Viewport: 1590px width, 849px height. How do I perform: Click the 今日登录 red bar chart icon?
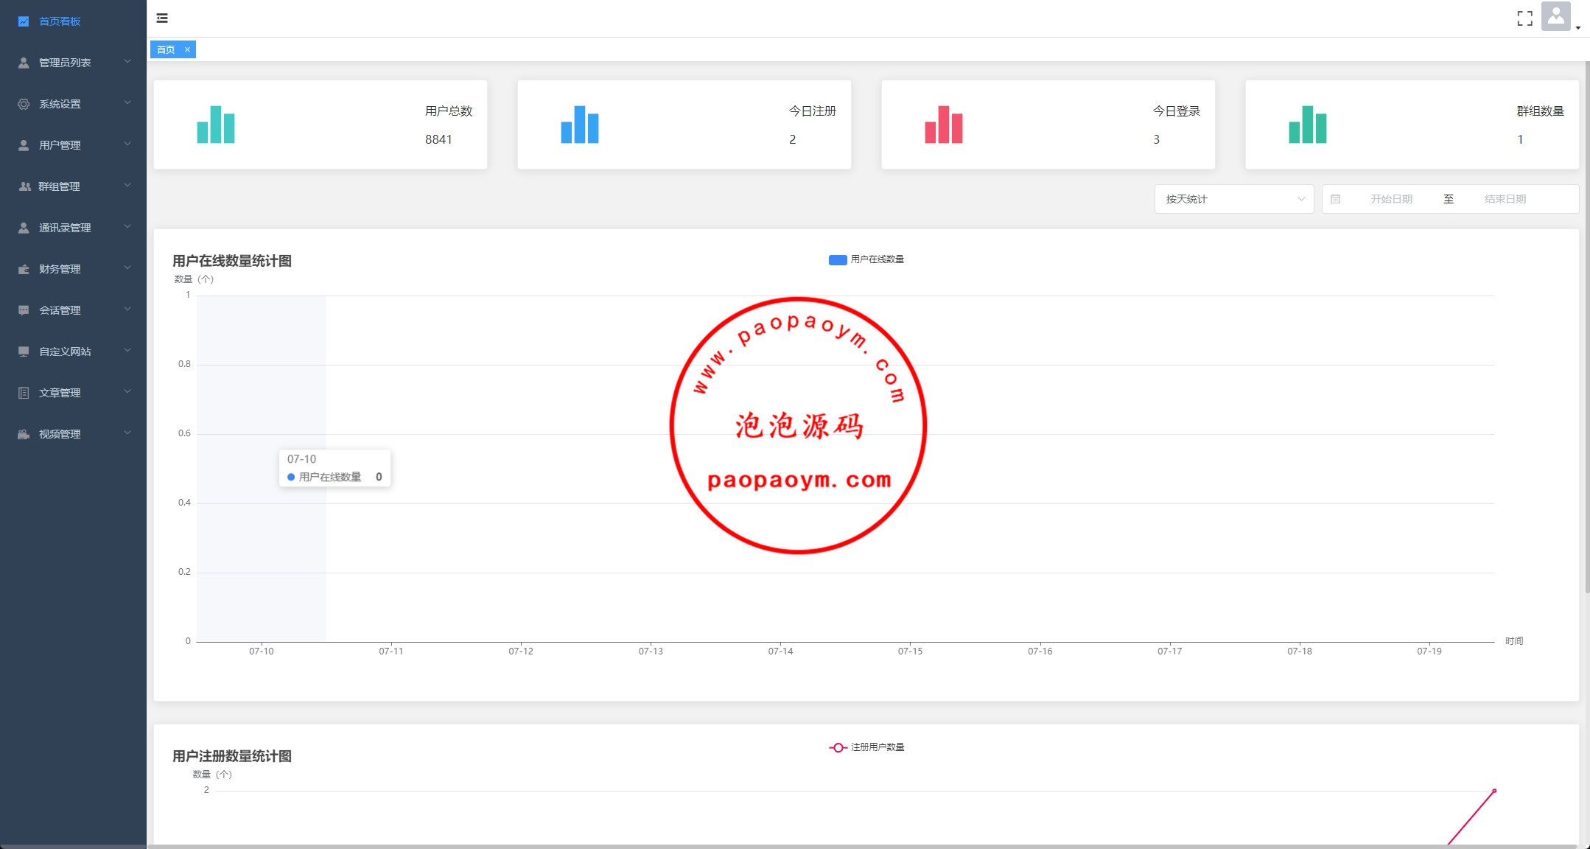coord(944,125)
